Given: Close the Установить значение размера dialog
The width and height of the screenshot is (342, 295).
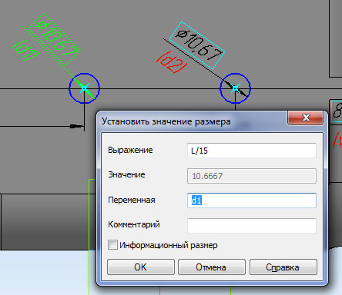Looking at the screenshot, I should point(305,118).
